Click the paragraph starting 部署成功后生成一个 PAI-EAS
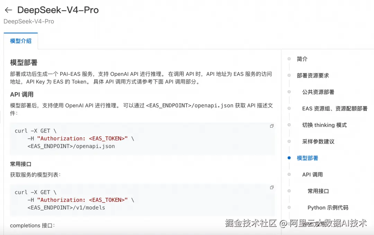Viewport: 374px width, 235px height. point(141,78)
